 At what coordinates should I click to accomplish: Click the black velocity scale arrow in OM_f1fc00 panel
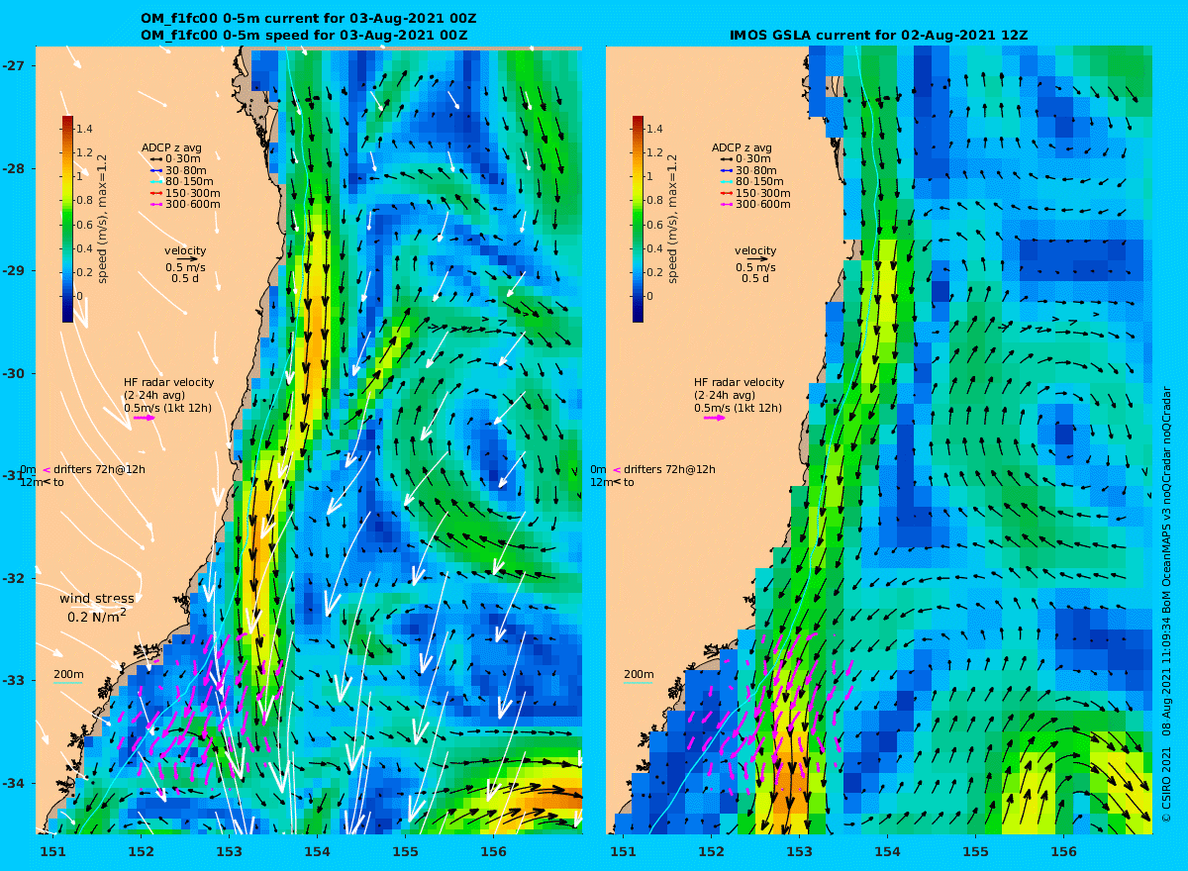tap(186, 259)
